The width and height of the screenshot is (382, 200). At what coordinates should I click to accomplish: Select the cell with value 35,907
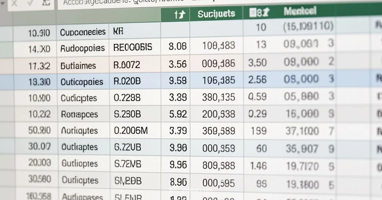pyautogui.click(x=301, y=148)
